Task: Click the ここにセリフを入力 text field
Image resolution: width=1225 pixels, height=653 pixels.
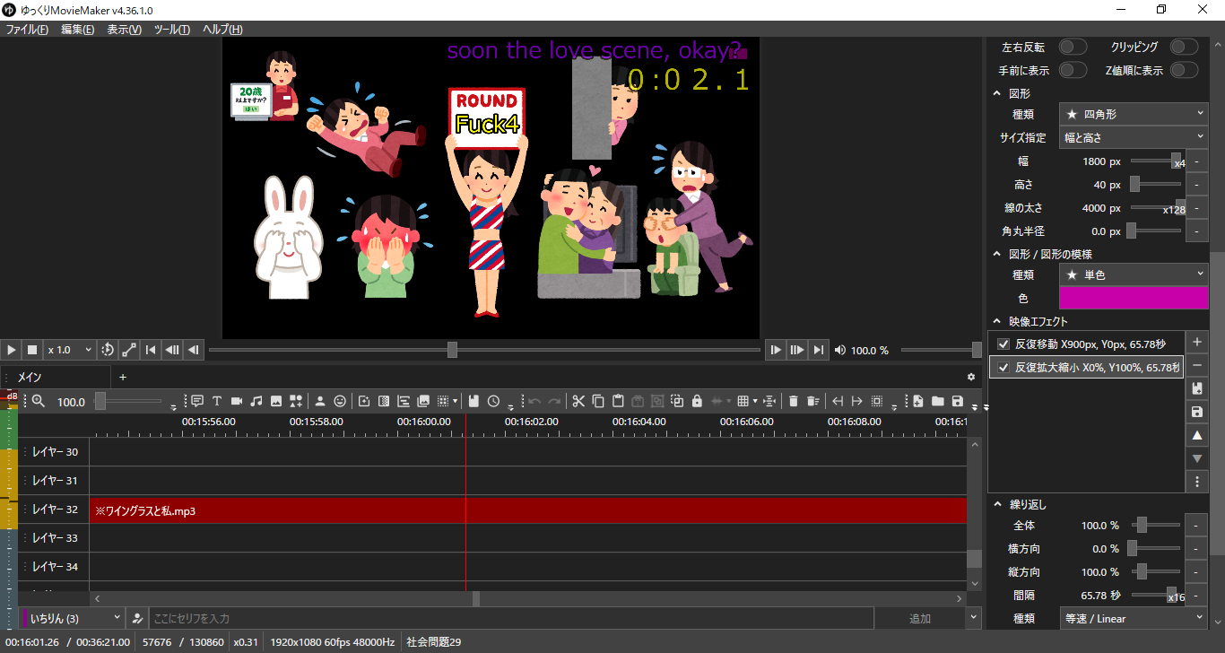Action: (509, 618)
